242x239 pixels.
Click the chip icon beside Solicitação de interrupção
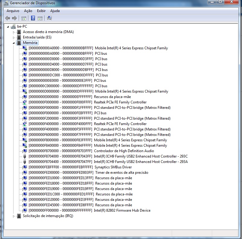click(x=19, y=216)
